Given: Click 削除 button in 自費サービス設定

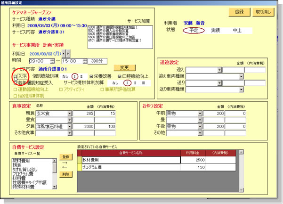Looking at the screenshot, I should [66, 174].
